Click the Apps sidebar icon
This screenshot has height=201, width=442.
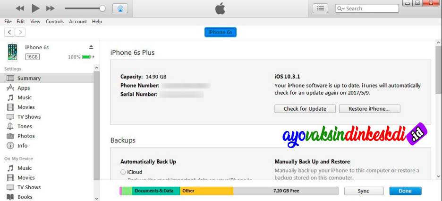10,88
